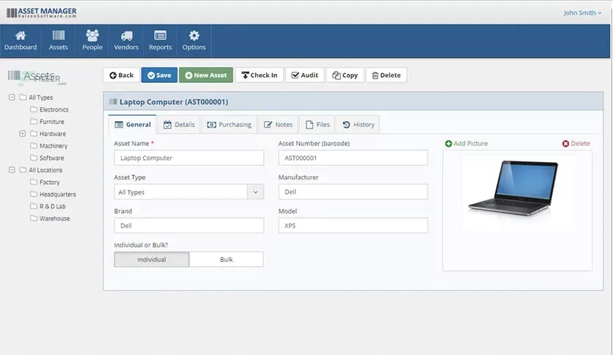Switch to the Notes tab
613x355 pixels.
tap(278, 125)
